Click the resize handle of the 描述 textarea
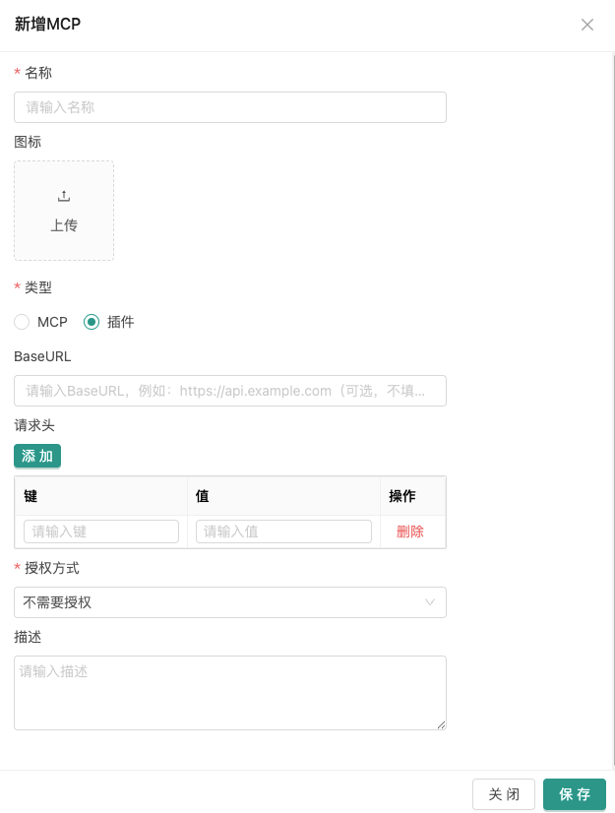Image resolution: width=615 pixels, height=813 pixels. (x=441, y=724)
